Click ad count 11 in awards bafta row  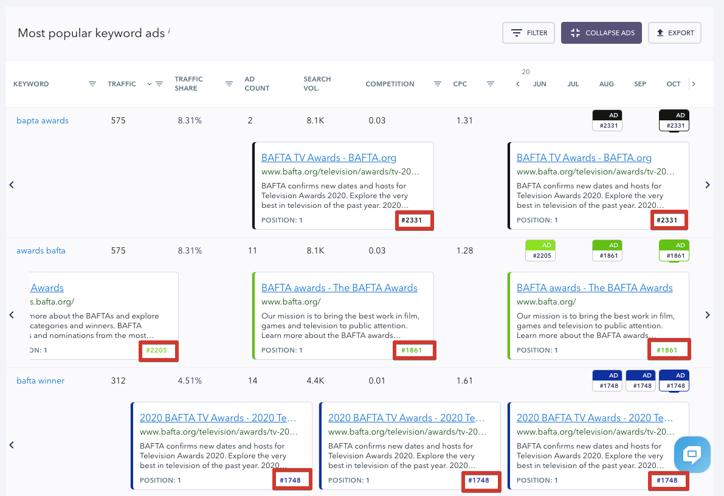tap(252, 251)
